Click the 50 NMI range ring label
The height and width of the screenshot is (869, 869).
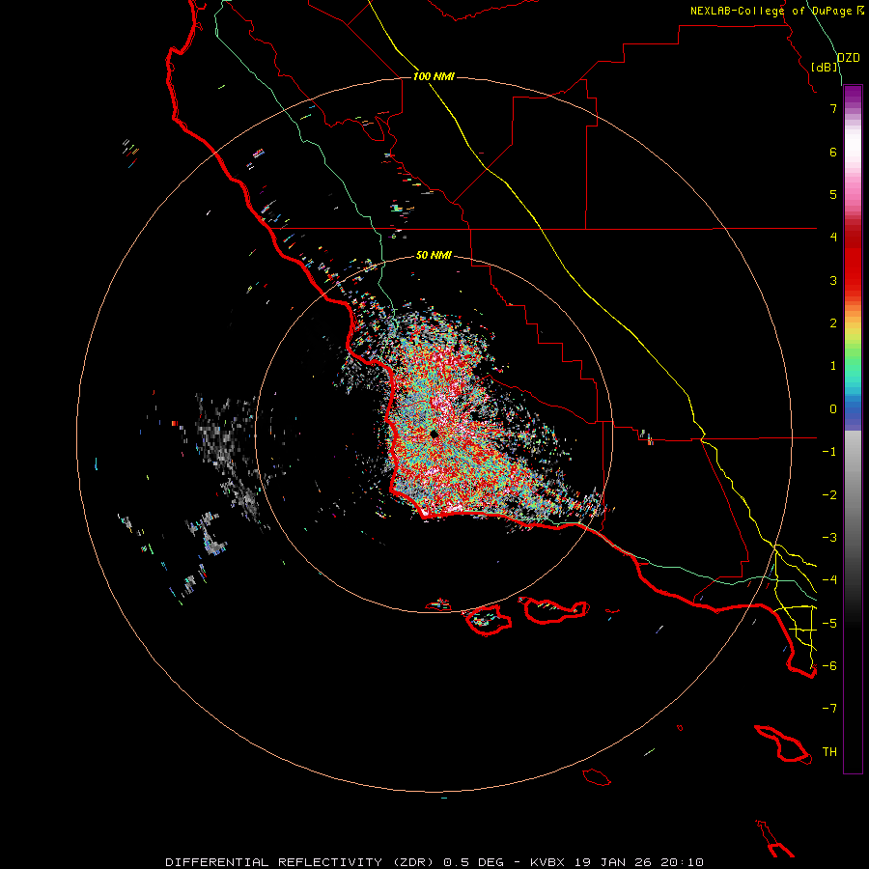[434, 256]
